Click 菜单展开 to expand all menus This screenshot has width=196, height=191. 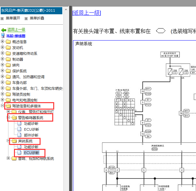(x=13, y=18)
